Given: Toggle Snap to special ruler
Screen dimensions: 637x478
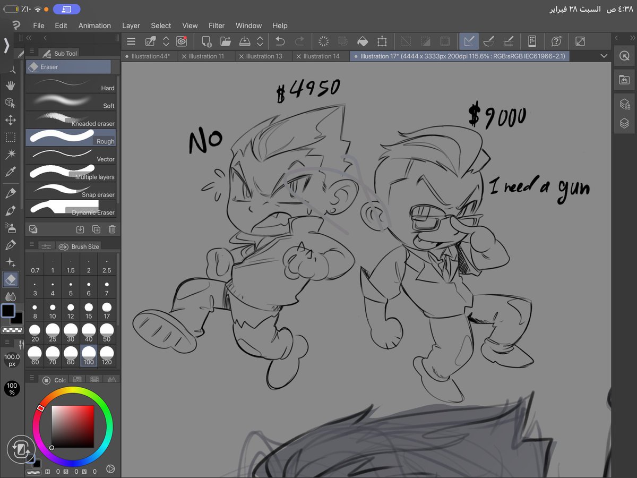Looking at the screenshot, I should tap(489, 41).
